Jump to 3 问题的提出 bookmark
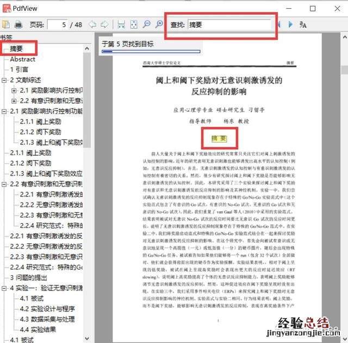The image size is (348, 343). click(28, 277)
